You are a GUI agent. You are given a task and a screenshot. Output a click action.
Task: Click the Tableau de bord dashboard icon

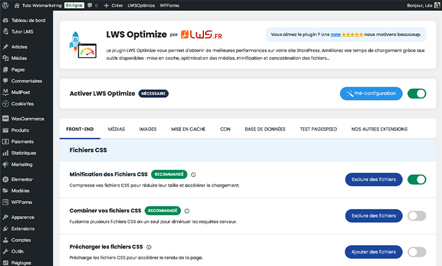click(6, 20)
